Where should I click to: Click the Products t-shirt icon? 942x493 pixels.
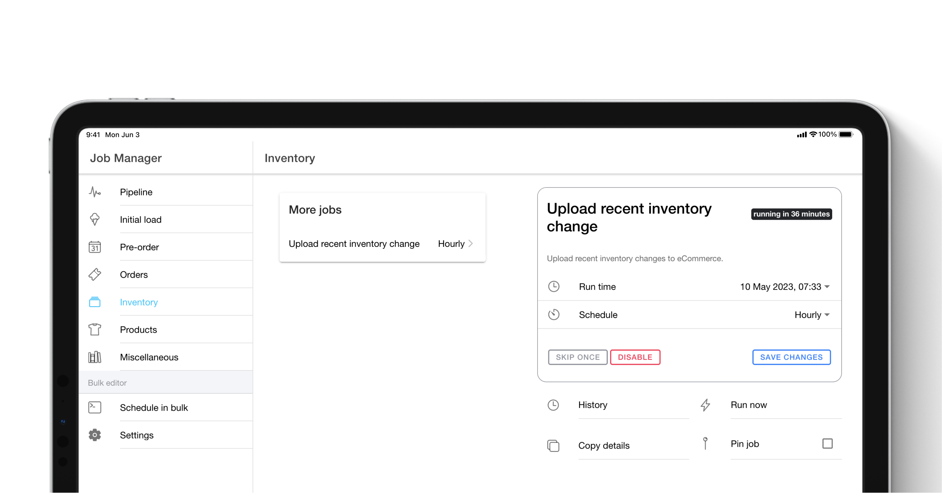(95, 329)
